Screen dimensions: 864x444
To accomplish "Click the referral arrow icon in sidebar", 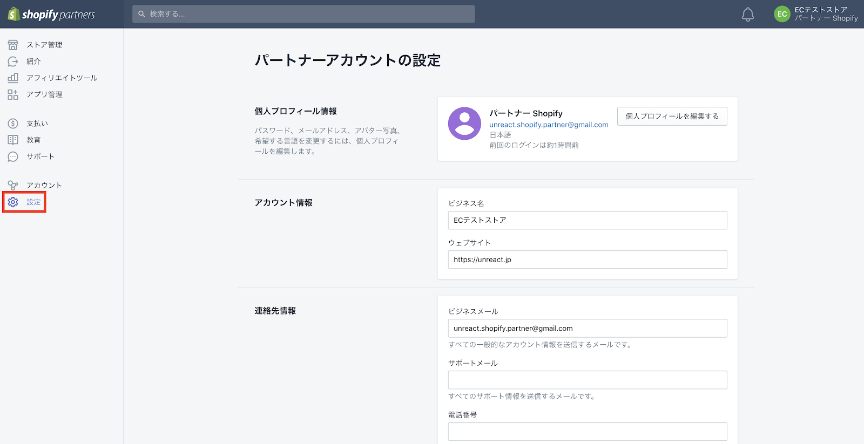I will 13,62.
